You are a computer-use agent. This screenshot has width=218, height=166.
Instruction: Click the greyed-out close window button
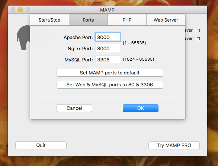13,10
